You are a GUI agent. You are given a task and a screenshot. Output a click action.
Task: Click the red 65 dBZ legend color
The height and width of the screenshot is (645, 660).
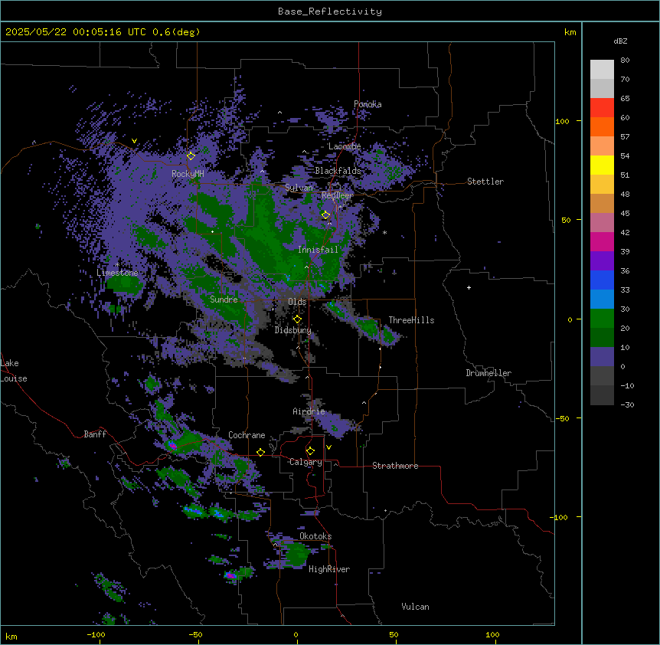point(602,107)
